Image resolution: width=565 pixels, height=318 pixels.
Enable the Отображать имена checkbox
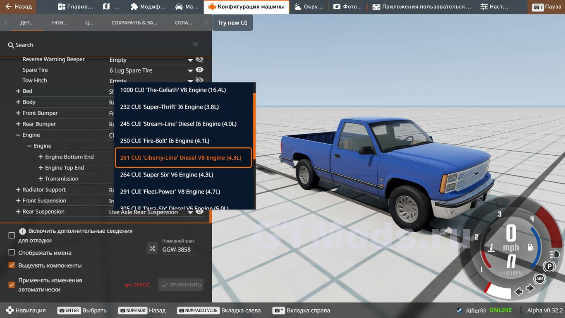12,252
